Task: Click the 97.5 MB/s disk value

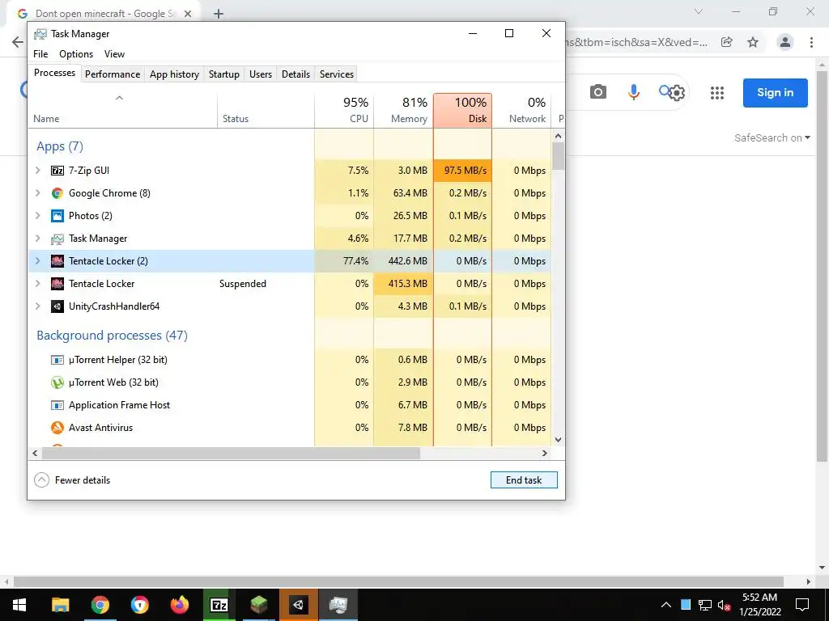Action: 462,171
